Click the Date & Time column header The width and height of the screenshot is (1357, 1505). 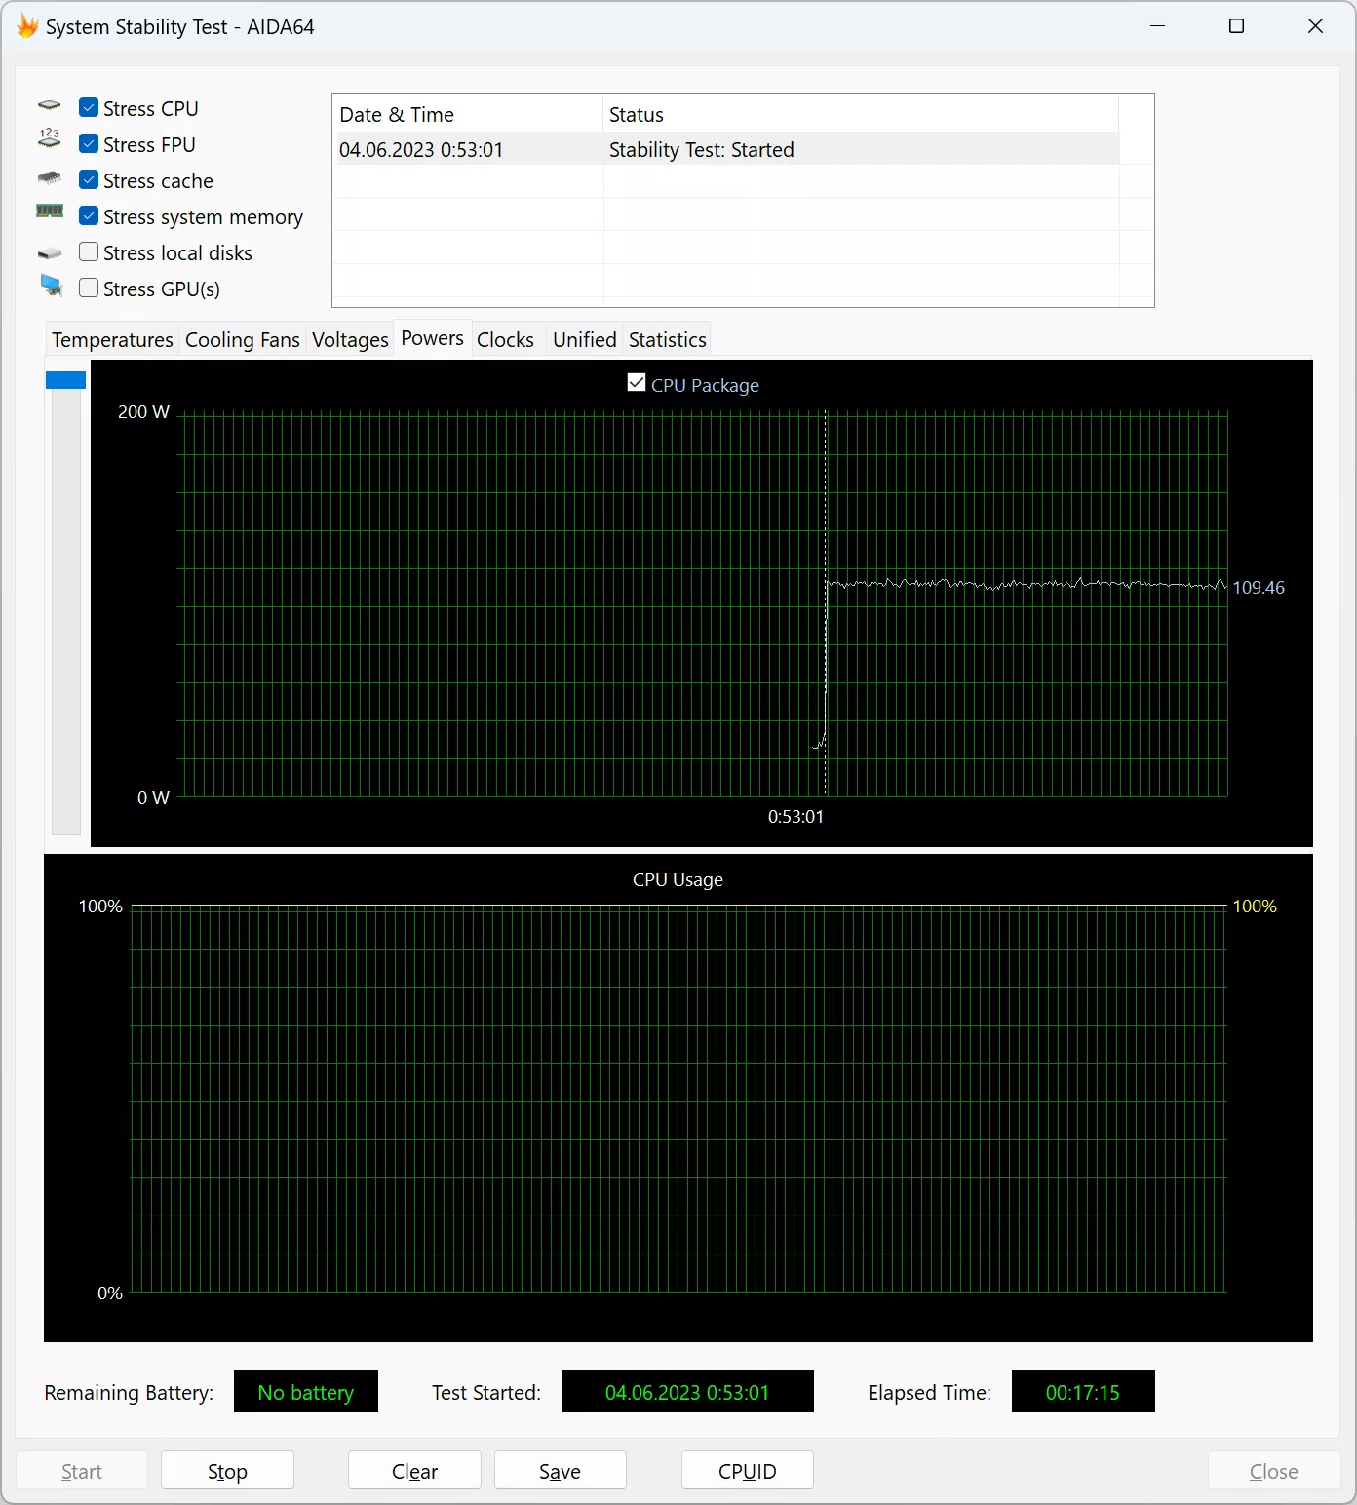(x=468, y=114)
